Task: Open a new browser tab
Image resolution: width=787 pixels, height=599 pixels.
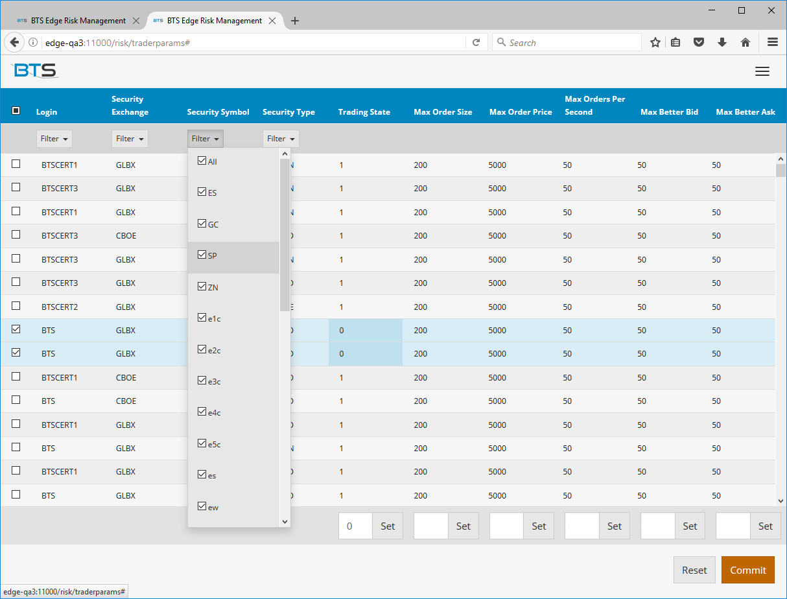Action: coord(295,21)
